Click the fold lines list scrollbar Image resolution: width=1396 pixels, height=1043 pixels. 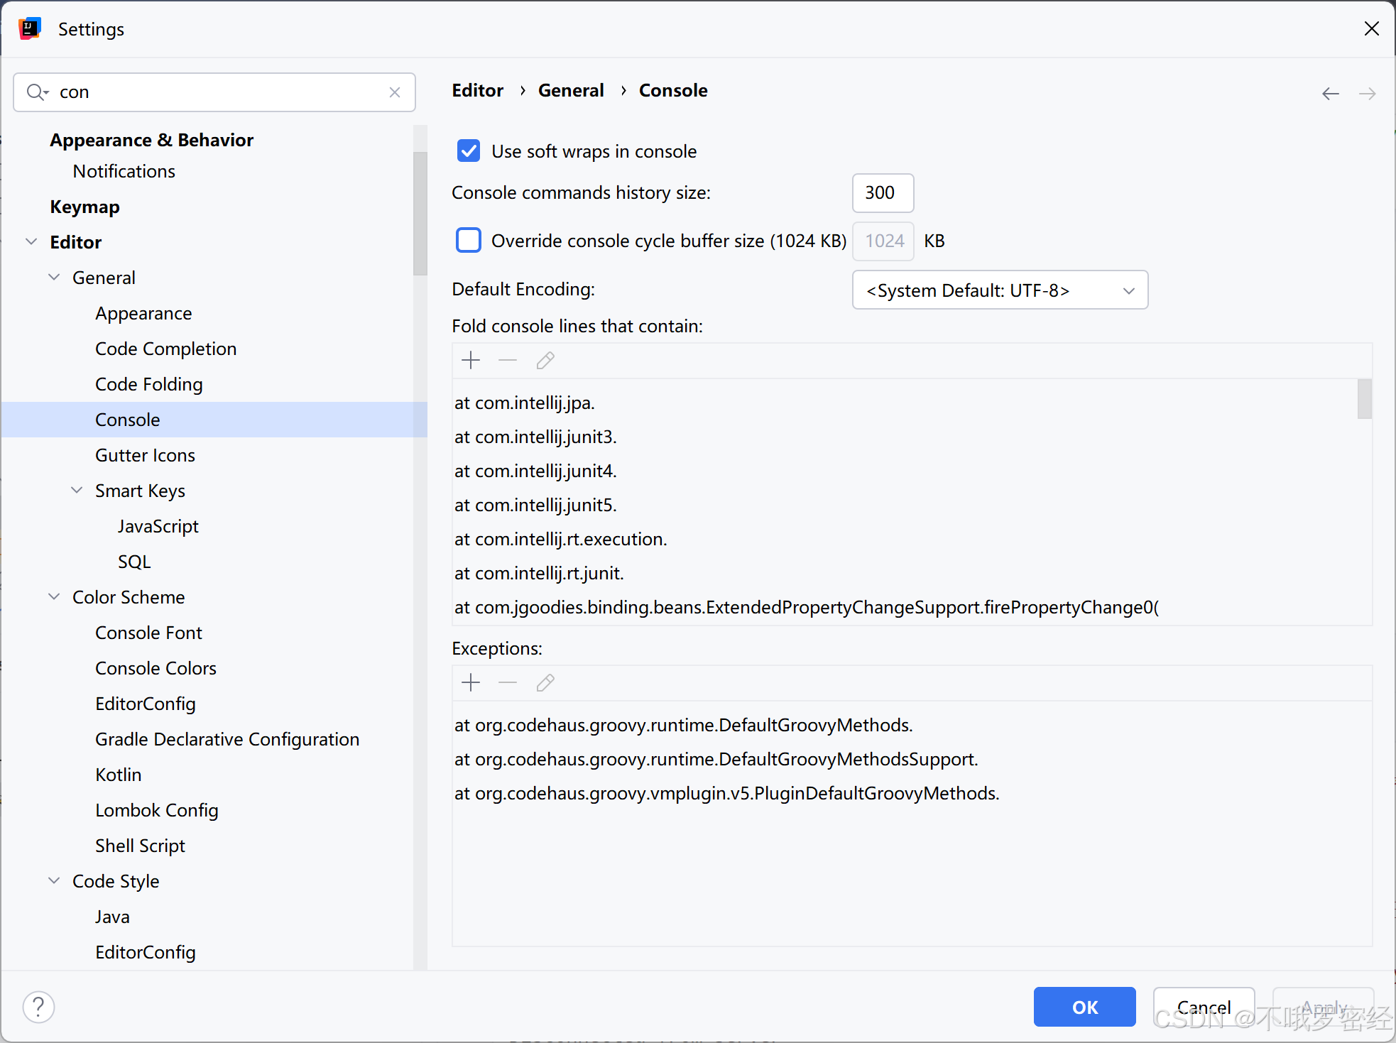(x=1364, y=400)
